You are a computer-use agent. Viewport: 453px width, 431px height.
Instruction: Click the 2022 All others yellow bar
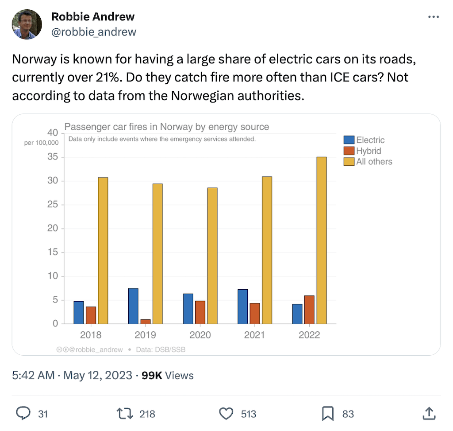click(322, 241)
